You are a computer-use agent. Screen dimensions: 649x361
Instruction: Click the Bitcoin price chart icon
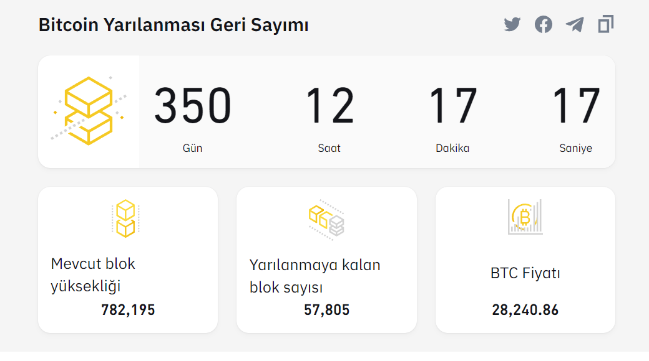coord(525,217)
